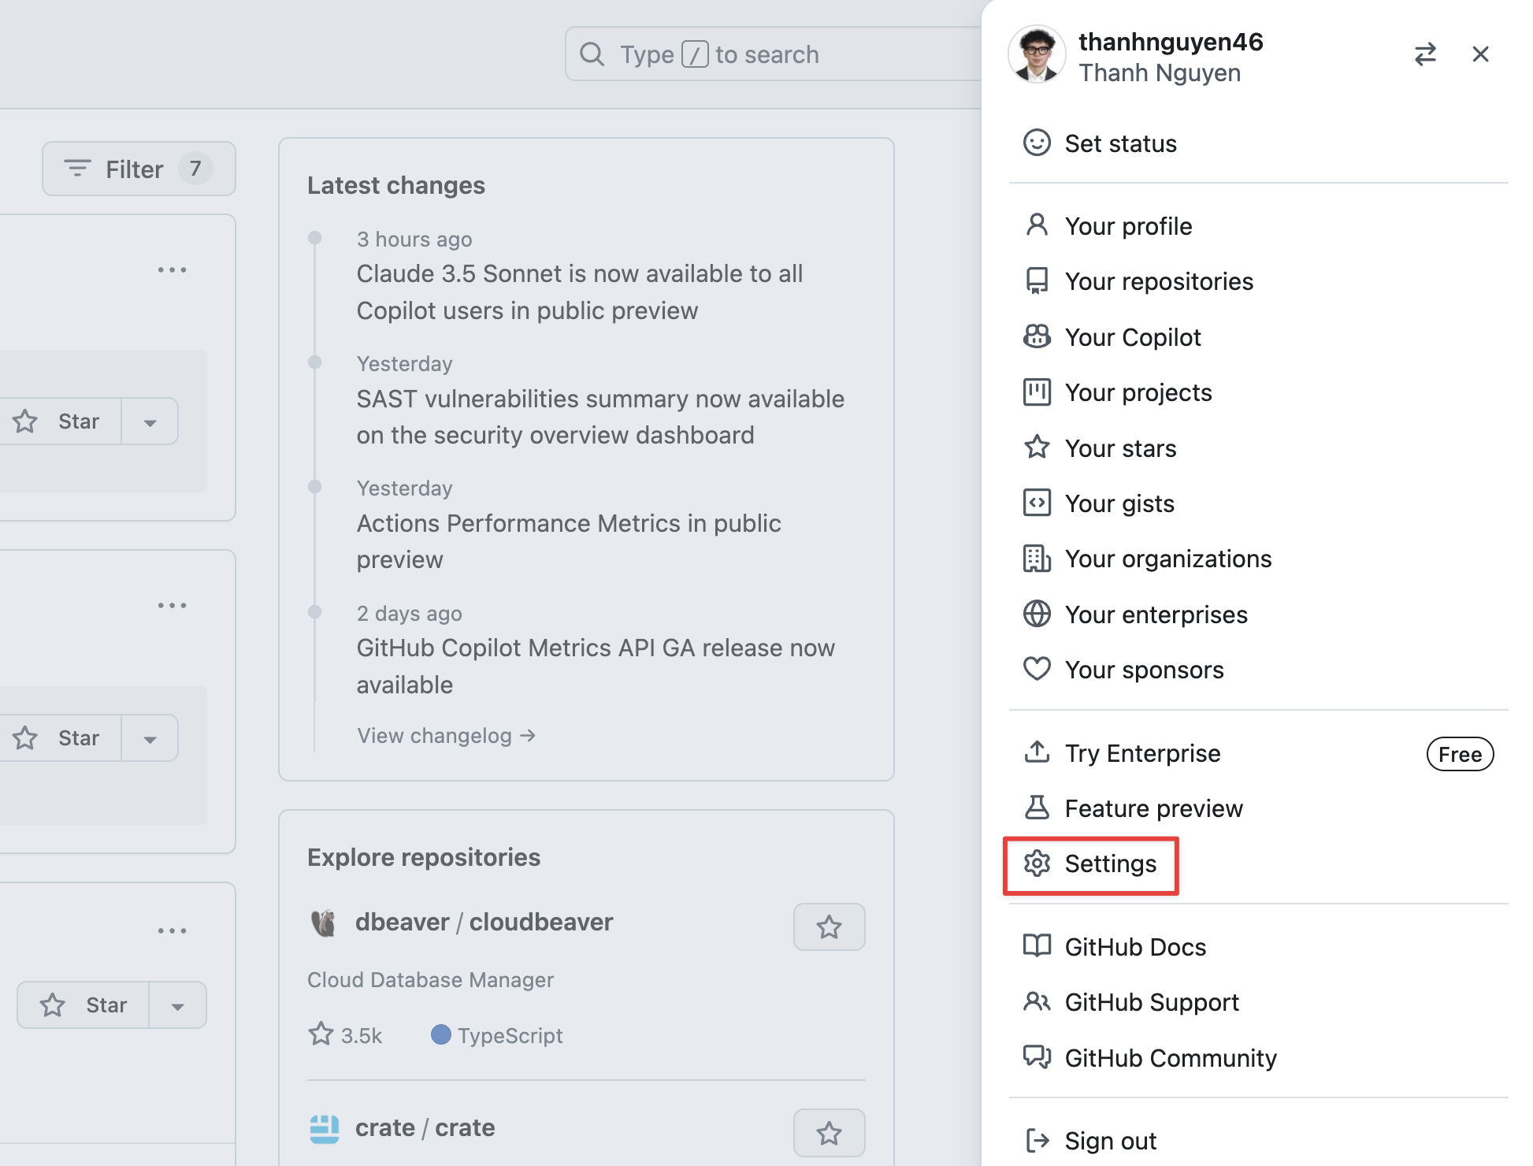Screen dimensions: 1533x1166
Task: Expand the top Star button dropdown arrow
Action: (150, 422)
